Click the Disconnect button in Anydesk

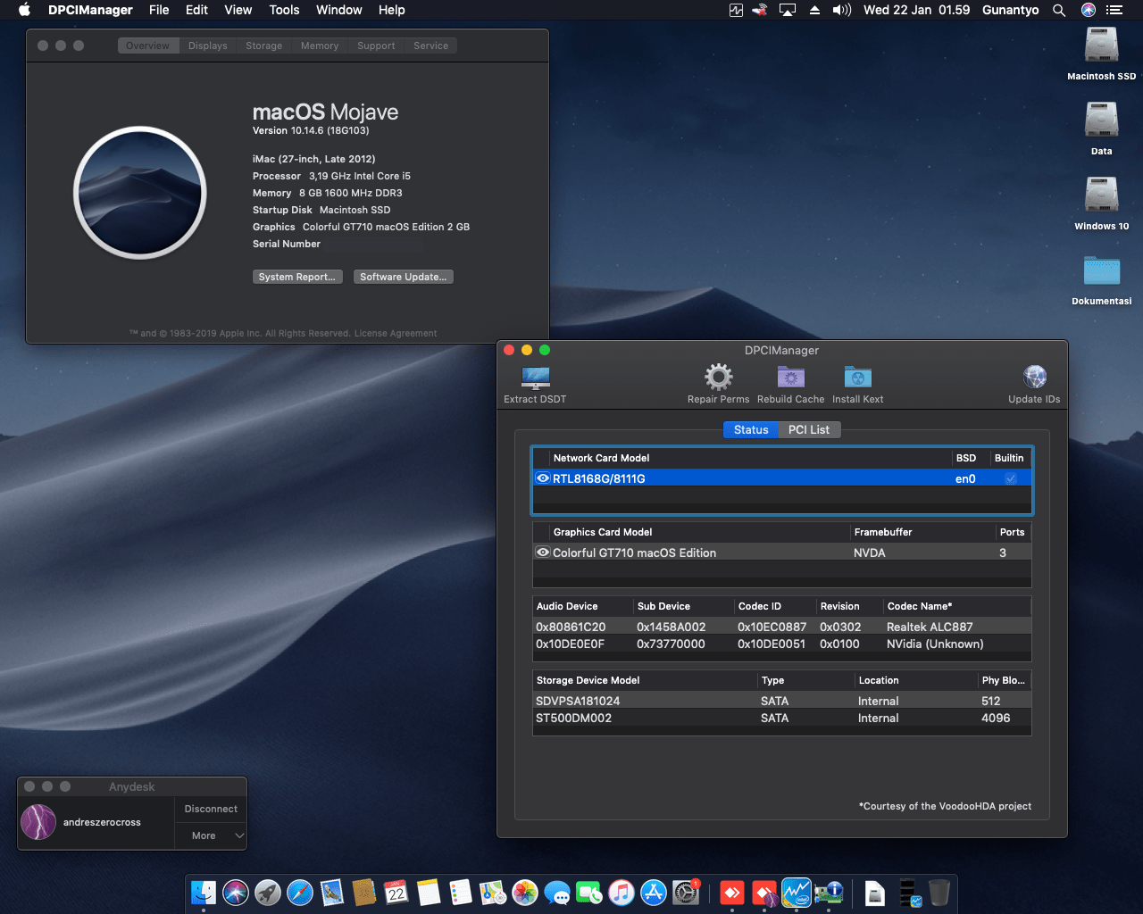(210, 809)
